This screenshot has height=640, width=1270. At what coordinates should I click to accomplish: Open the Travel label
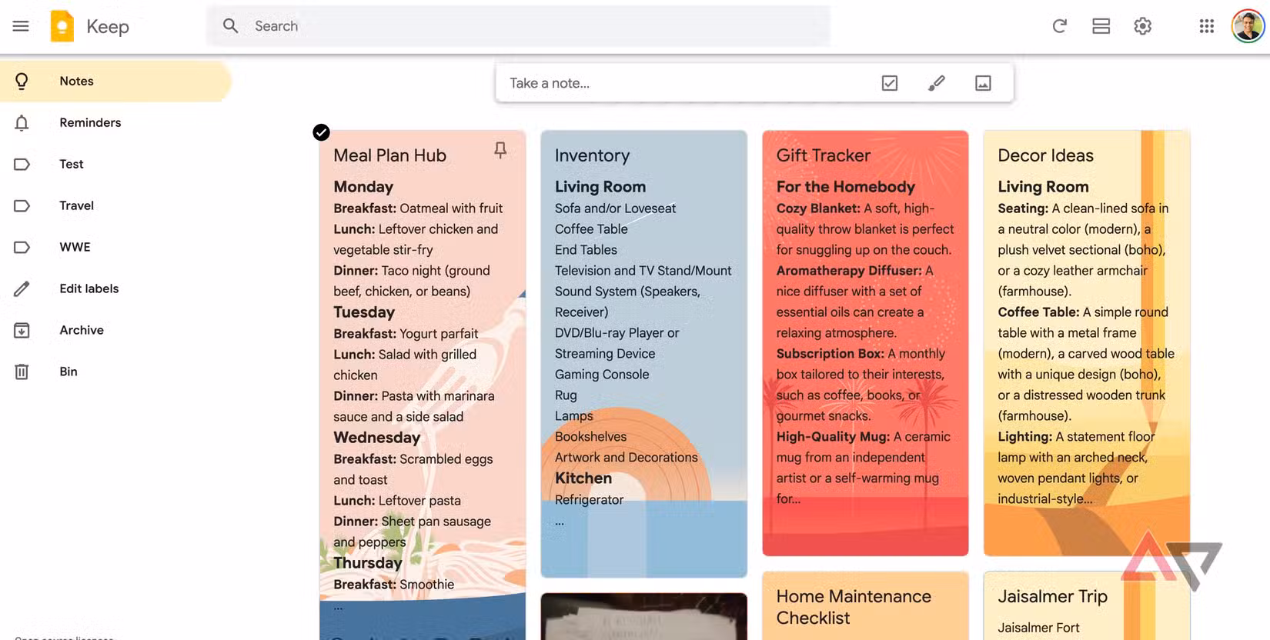tap(76, 205)
